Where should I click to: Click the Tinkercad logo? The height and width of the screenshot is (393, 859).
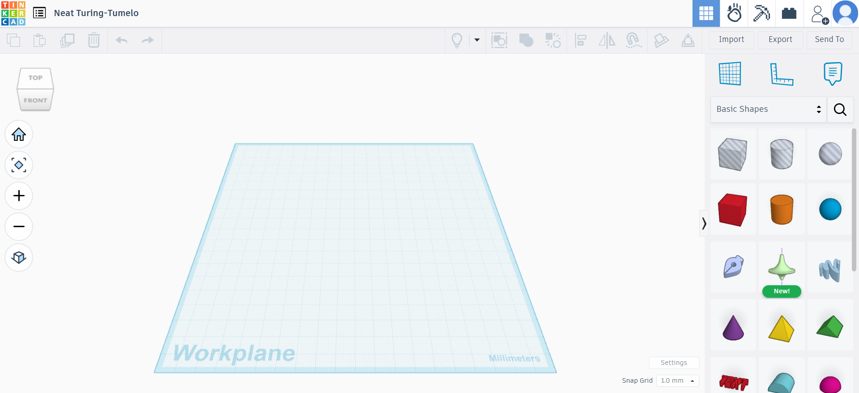(x=13, y=13)
